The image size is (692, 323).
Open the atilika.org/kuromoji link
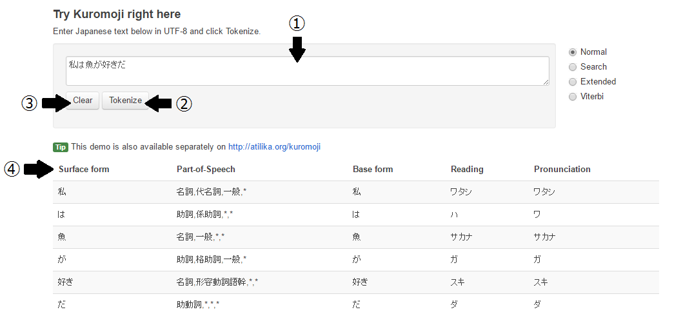click(274, 147)
